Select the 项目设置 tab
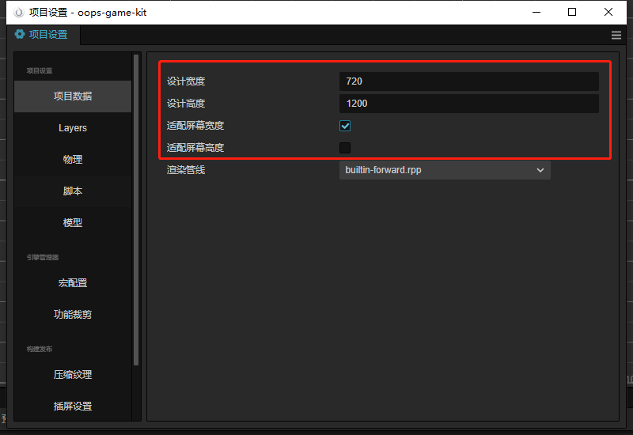 tap(44, 35)
